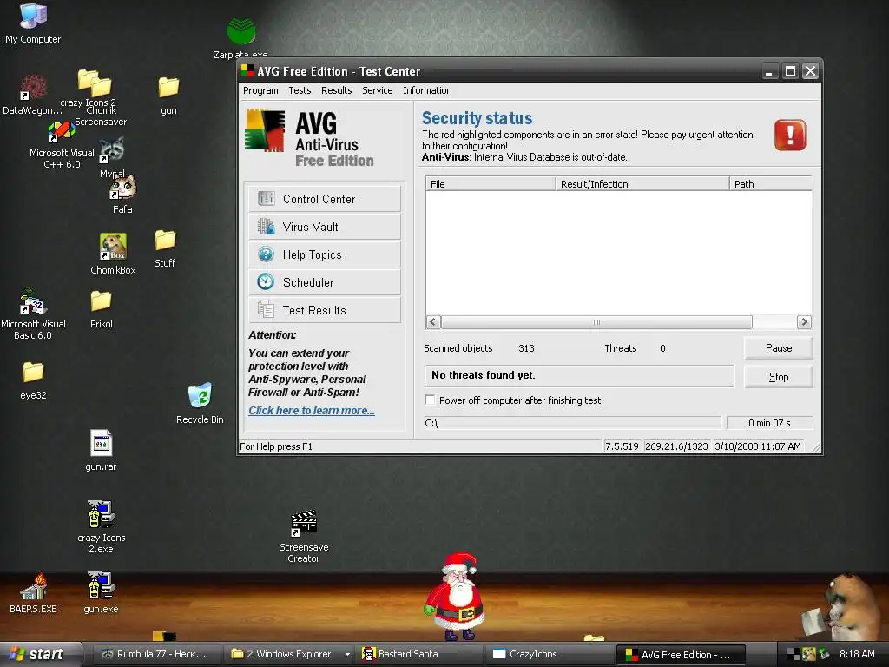Maximize the AVG Test Center window

click(x=790, y=71)
